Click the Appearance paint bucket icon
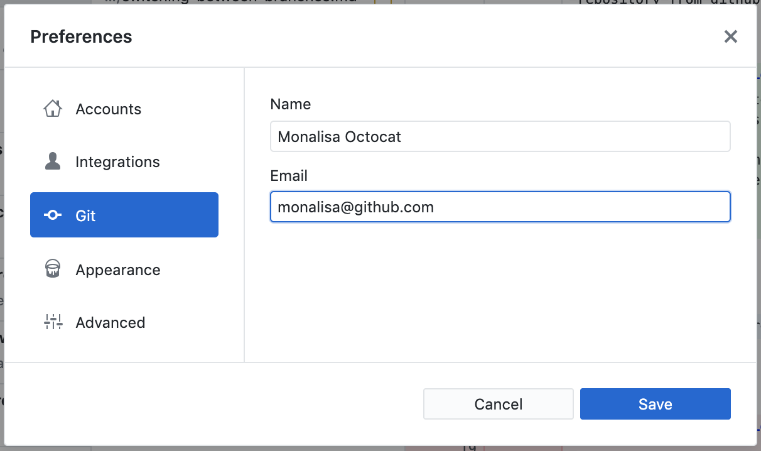The width and height of the screenshot is (761, 451). pyautogui.click(x=53, y=269)
